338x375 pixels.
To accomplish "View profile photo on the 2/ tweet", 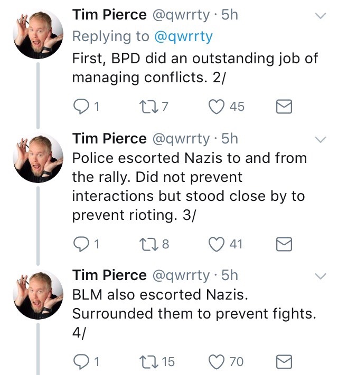I will (37, 33).
